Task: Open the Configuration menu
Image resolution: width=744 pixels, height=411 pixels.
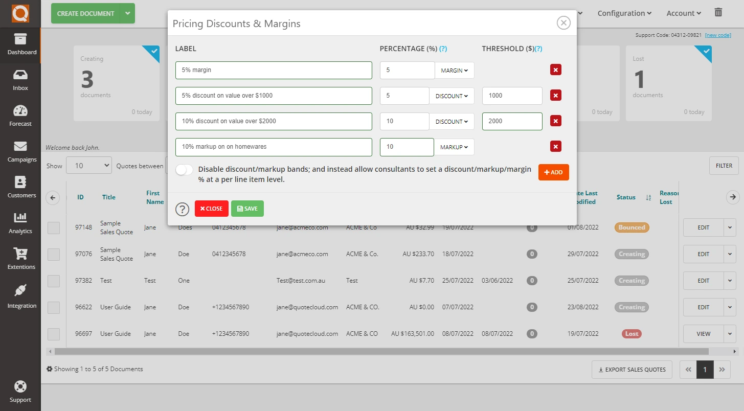Action: click(x=624, y=13)
